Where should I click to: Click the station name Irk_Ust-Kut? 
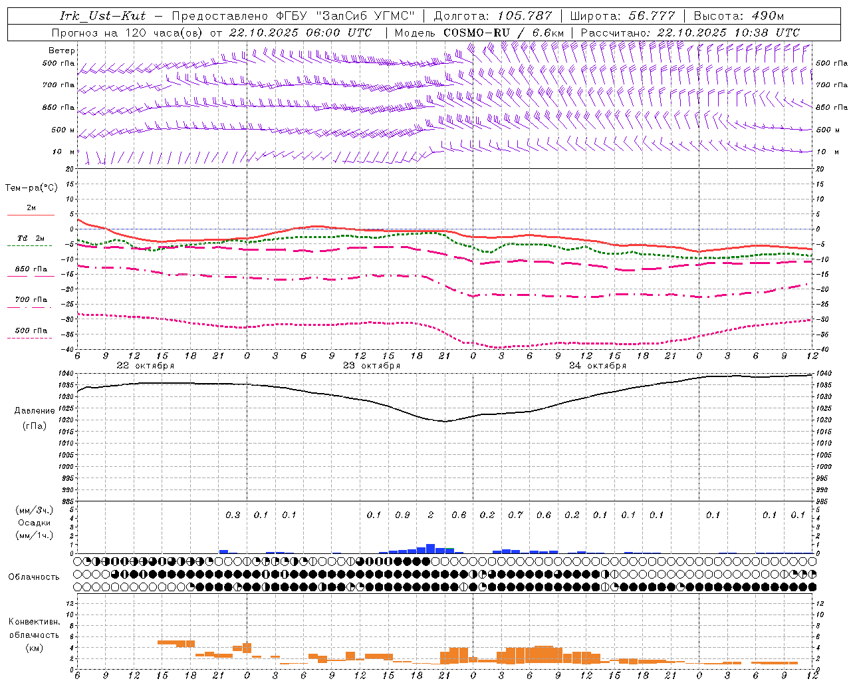click(x=102, y=16)
